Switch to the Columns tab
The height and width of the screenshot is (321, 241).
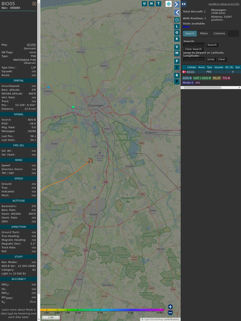coord(219,34)
